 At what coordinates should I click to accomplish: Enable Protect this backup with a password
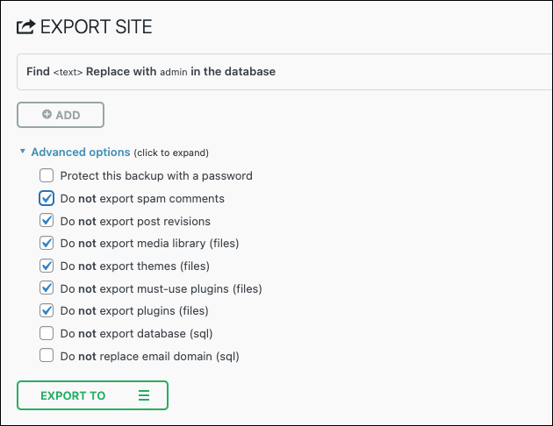47,175
